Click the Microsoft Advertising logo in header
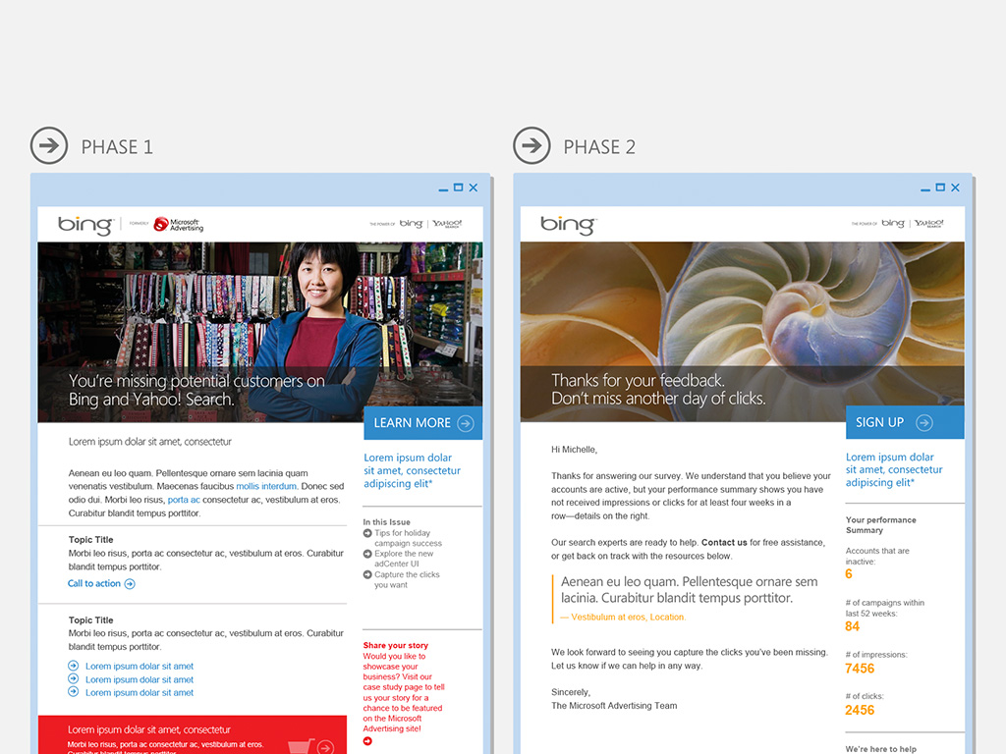This screenshot has height=754, width=1006. pyautogui.click(x=178, y=225)
